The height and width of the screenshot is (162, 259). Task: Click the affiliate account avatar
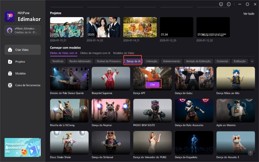click(10, 30)
